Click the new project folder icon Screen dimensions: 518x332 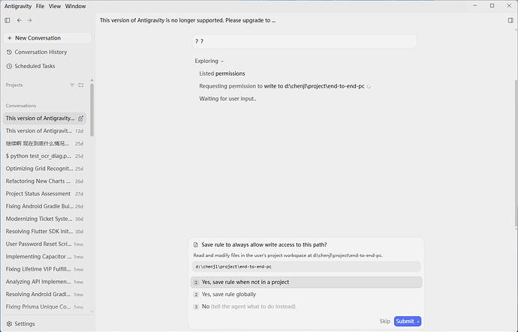[x=81, y=85]
